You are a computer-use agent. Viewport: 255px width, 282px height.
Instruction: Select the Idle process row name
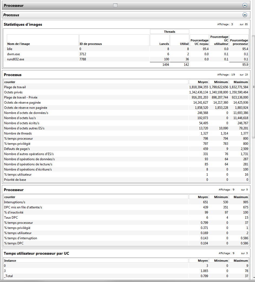[x=9, y=49]
